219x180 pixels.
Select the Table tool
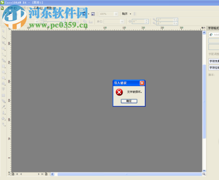coord(4,95)
